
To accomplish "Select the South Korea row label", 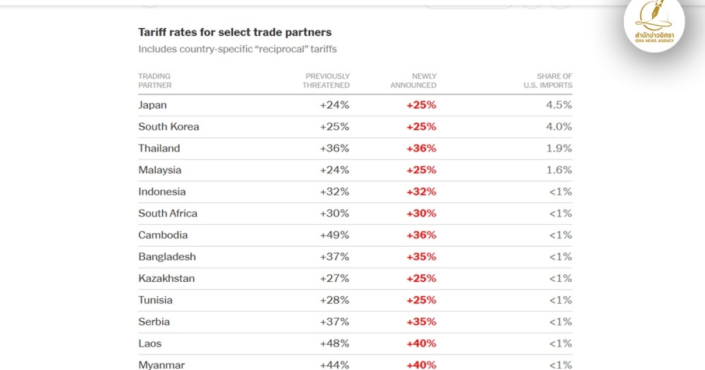I will click(x=169, y=127).
